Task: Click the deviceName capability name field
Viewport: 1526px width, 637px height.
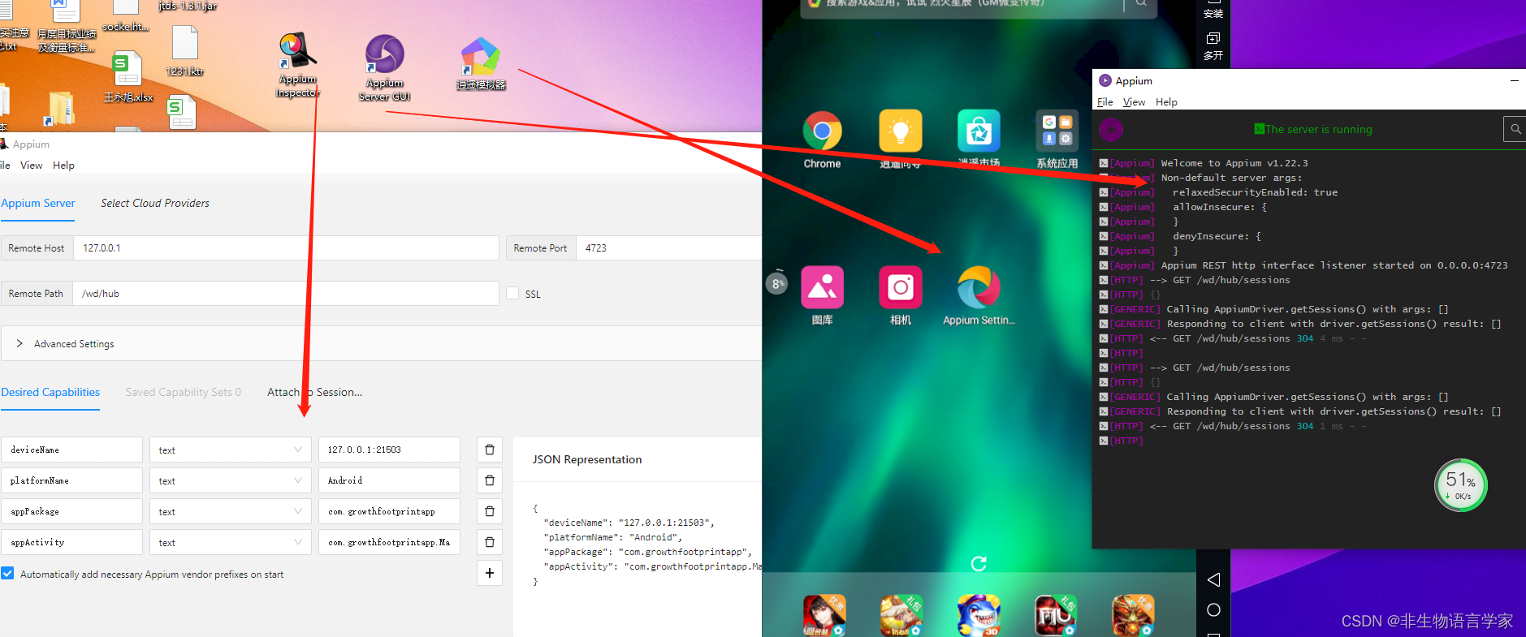Action: click(71, 450)
